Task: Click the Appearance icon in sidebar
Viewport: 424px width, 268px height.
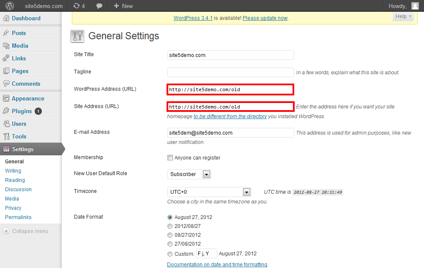Action: click(x=6, y=98)
